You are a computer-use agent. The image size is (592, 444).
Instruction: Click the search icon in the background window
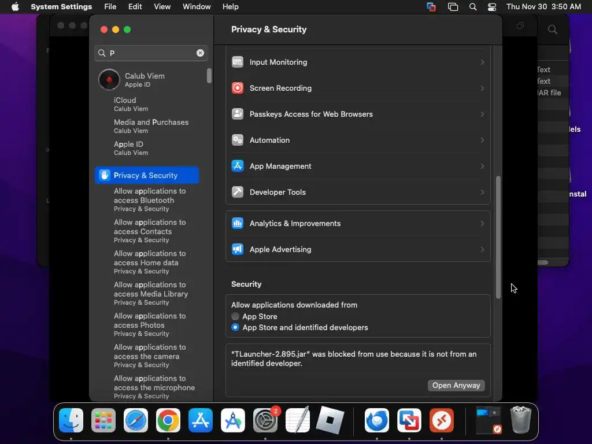[x=552, y=29]
